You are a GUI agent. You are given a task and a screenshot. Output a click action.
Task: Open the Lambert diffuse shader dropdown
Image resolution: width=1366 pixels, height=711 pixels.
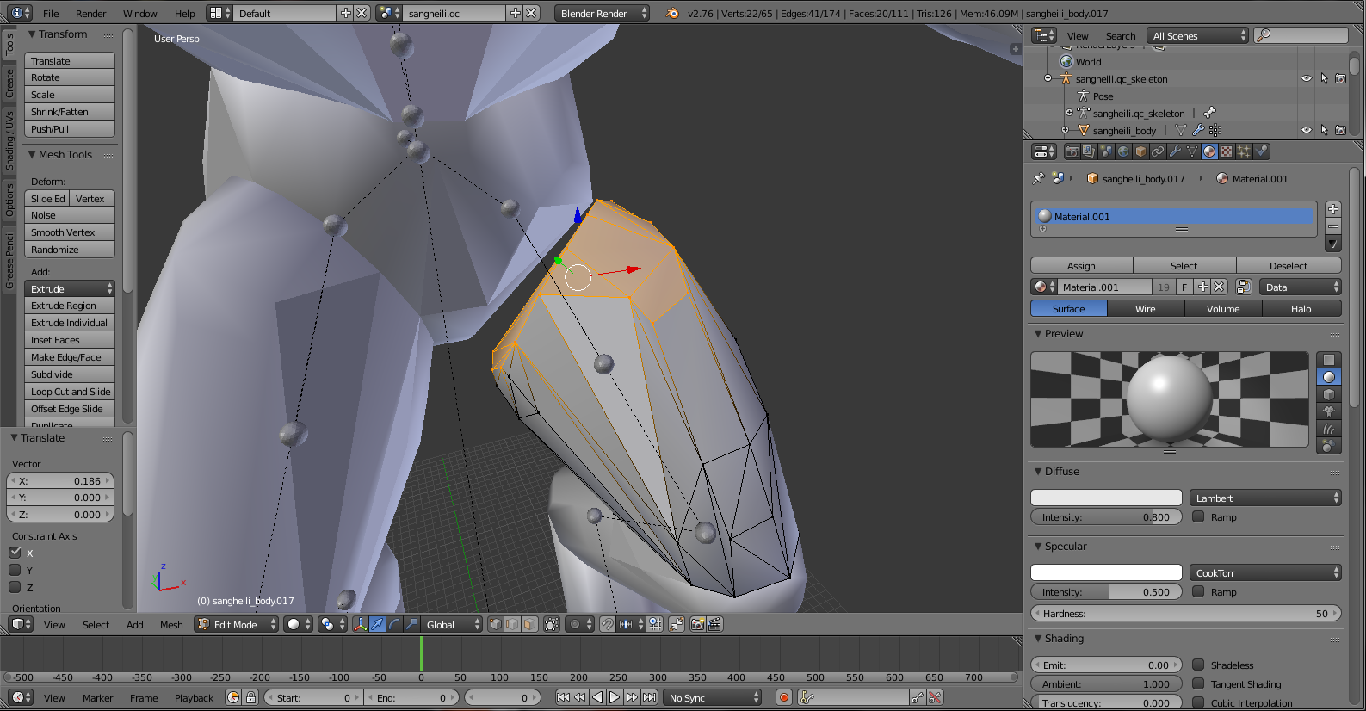point(1265,498)
